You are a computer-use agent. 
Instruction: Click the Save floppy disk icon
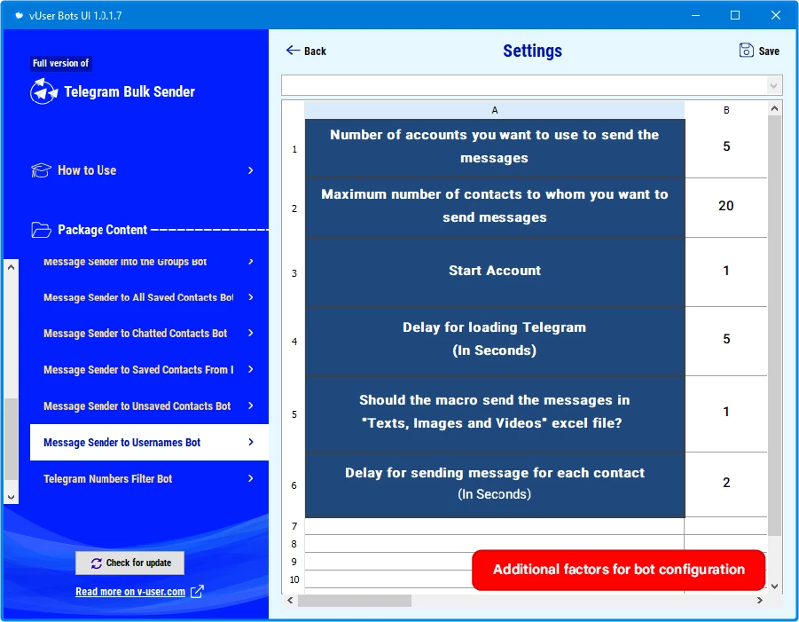pyautogui.click(x=746, y=51)
